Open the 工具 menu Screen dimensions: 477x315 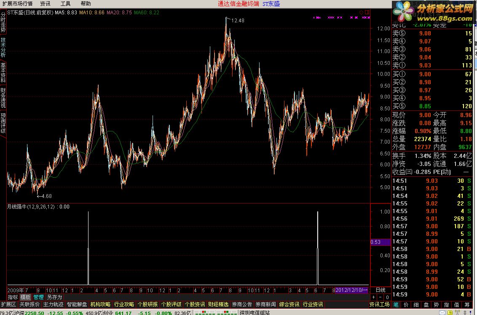pos(65,4)
